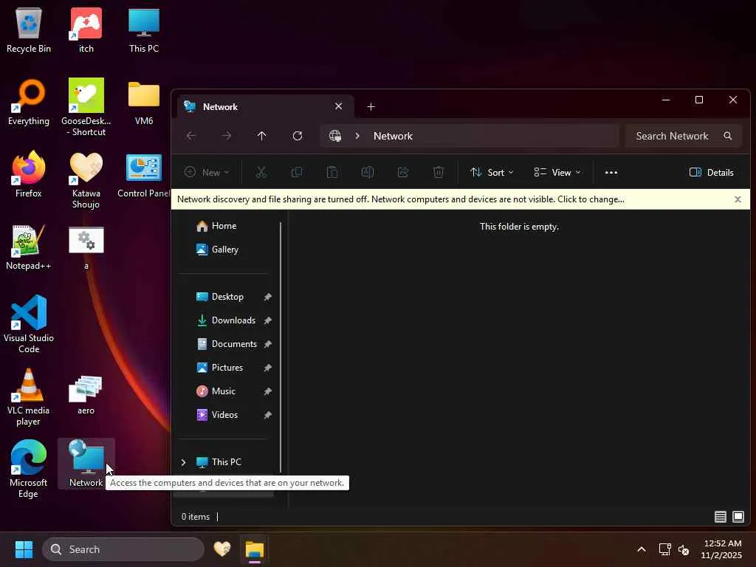Select the Firefox desktop shortcut

pyautogui.click(x=29, y=174)
